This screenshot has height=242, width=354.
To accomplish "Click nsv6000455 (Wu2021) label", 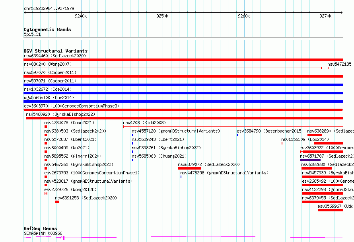I will [67, 148].
